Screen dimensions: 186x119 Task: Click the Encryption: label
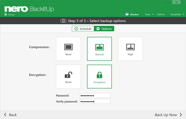tap(38, 75)
